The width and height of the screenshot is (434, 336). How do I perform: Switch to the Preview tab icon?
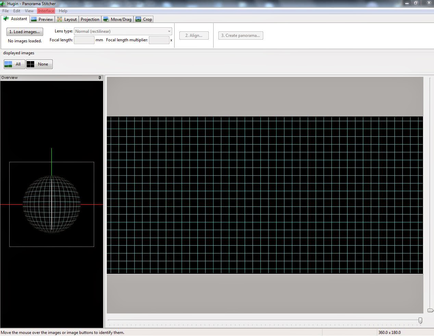[x=34, y=19]
